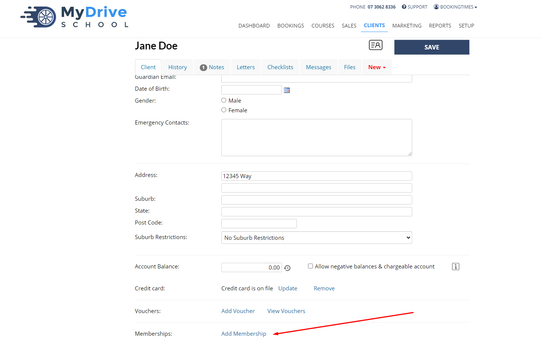542x345 pixels.
Task: Click Remove credit card link
Action: pos(324,288)
